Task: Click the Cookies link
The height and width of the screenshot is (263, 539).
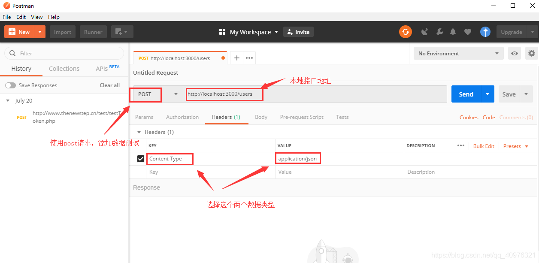Action: [x=469, y=118]
